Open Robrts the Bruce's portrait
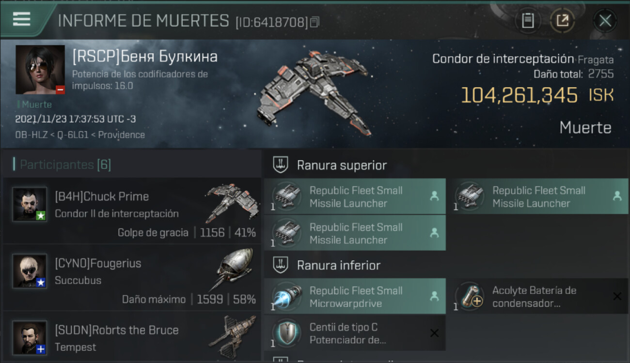 [x=30, y=338]
